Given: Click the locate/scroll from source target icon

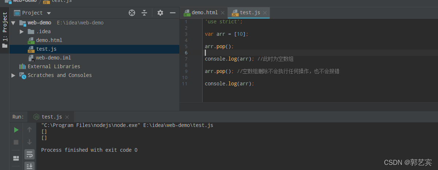Looking at the screenshot, I should [132, 13].
